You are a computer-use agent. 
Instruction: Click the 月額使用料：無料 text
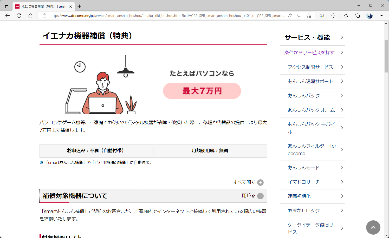click(210, 151)
